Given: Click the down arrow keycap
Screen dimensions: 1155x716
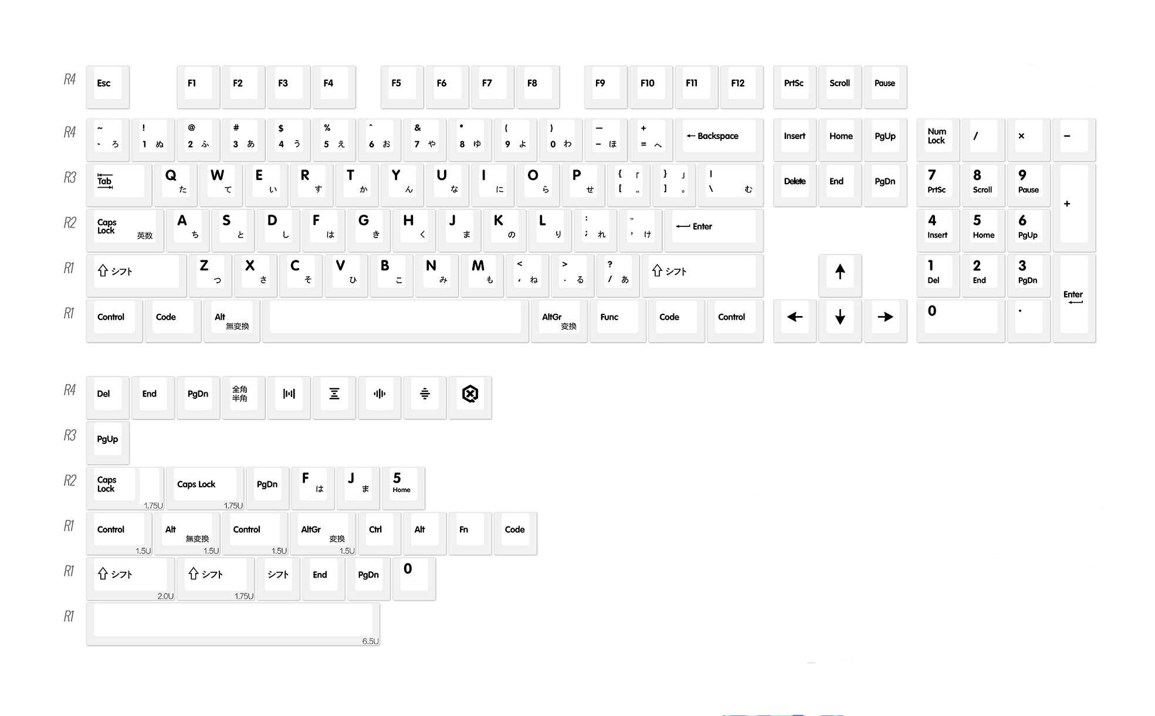Looking at the screenshot, I should [840, 317].
